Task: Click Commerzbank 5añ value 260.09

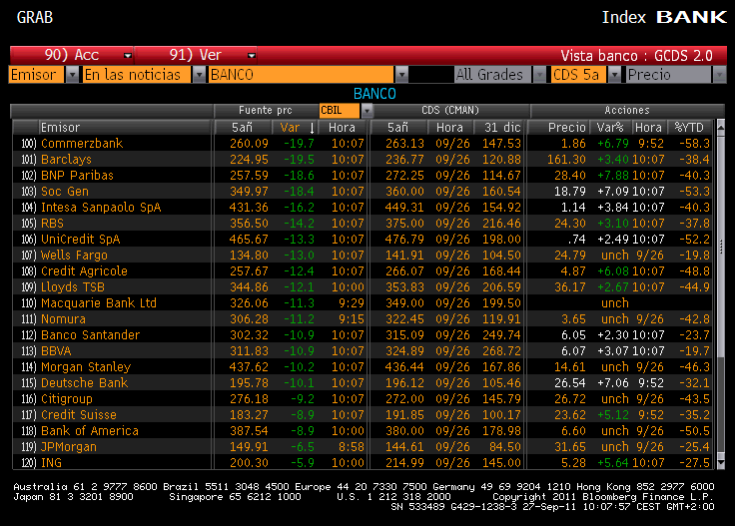Action: (249, 144)
